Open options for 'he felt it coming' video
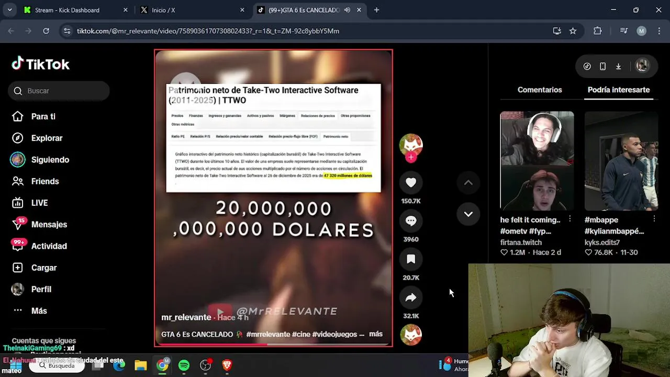Screen dimensions: 670x377 (x=570, y=219)
